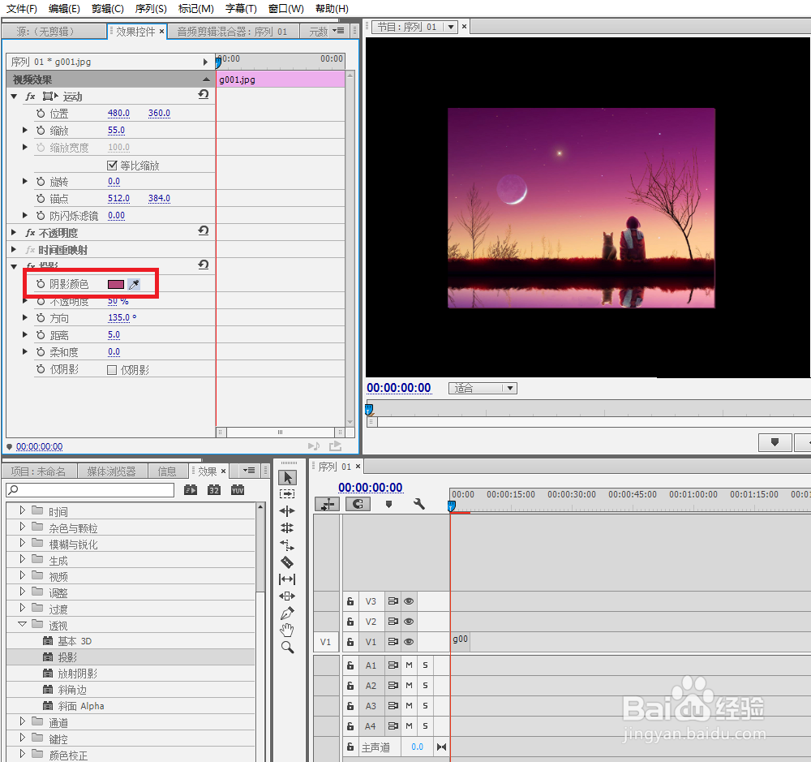Collapse the Motion effect group

click(14, 97)
